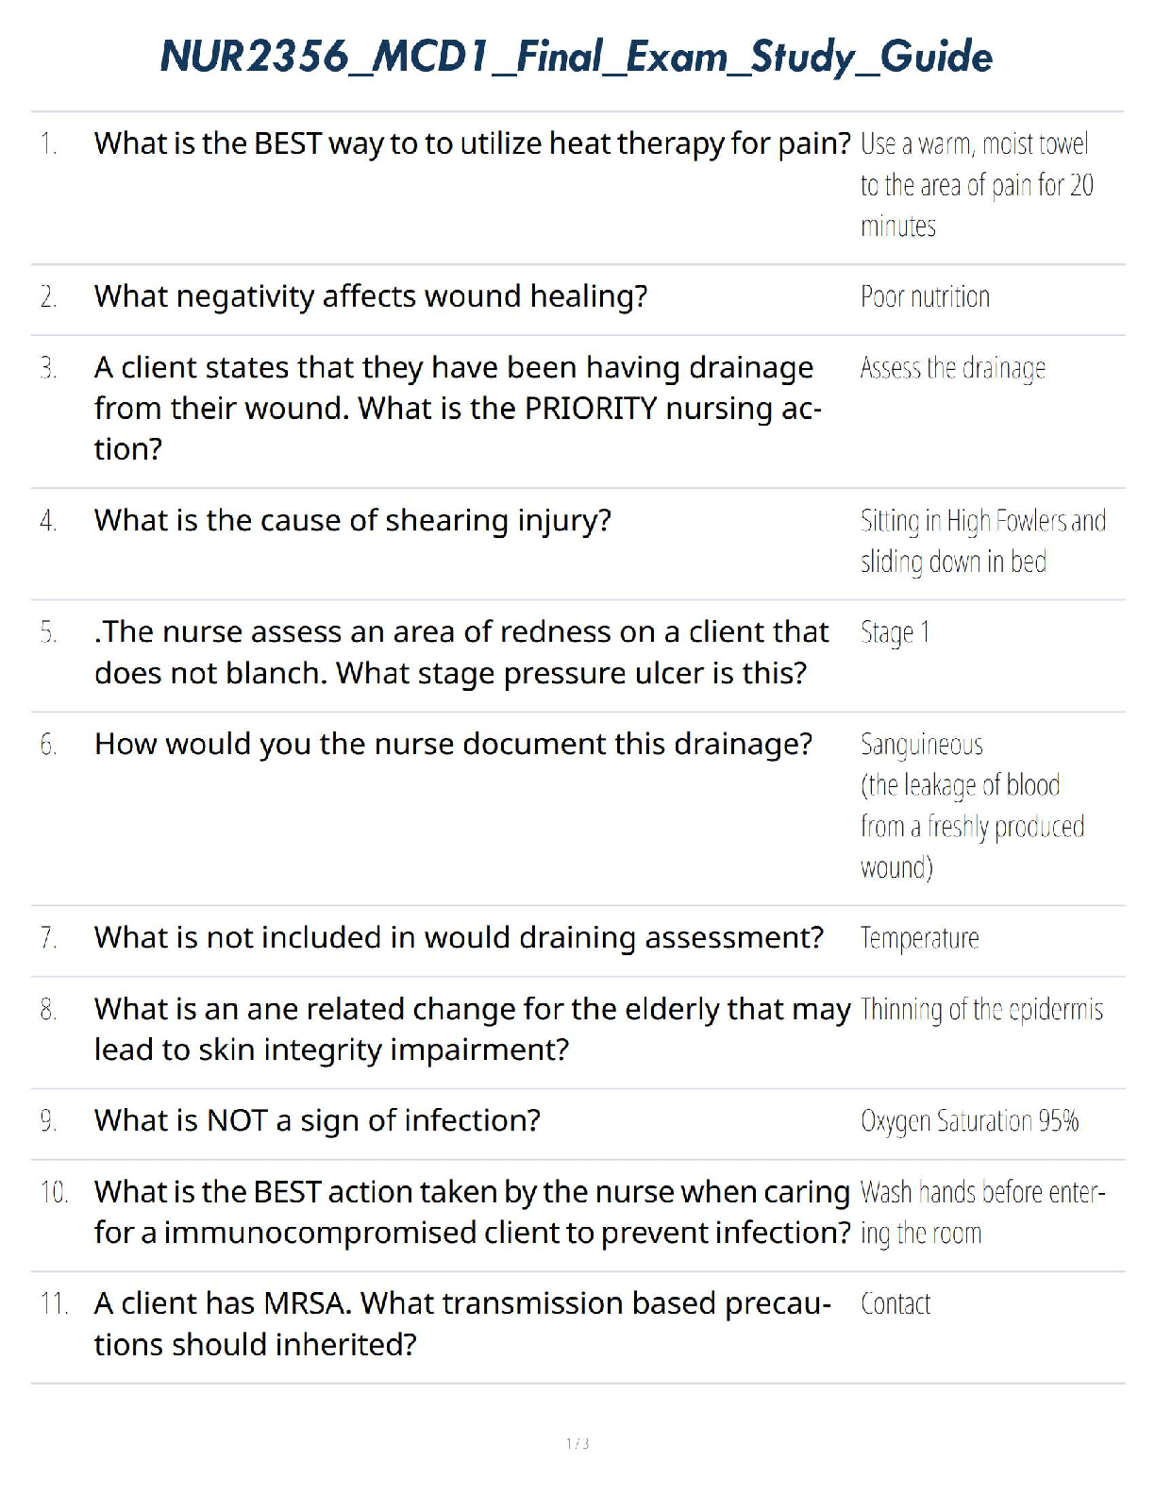Click the question about wound healing negativity
The width and height of the screenshot is (1155, 1495).
tap(371, 296)
